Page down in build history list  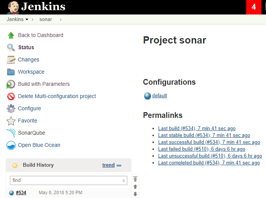(135, 194)
